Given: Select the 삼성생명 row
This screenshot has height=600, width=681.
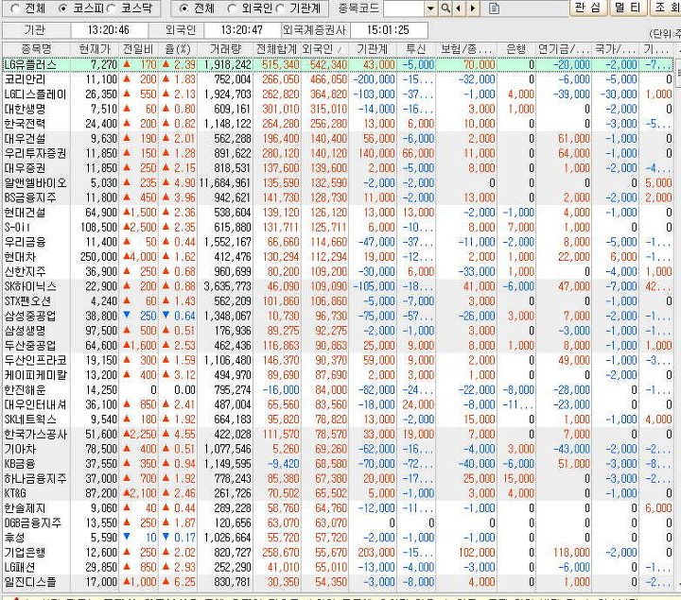Looking at the screenshot, I should [338, 331].
